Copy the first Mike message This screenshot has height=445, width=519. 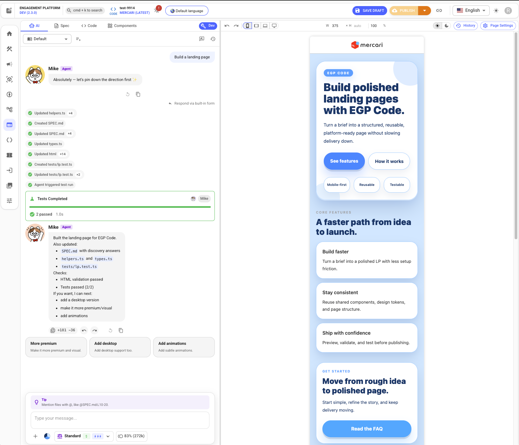tap(138, 94)
